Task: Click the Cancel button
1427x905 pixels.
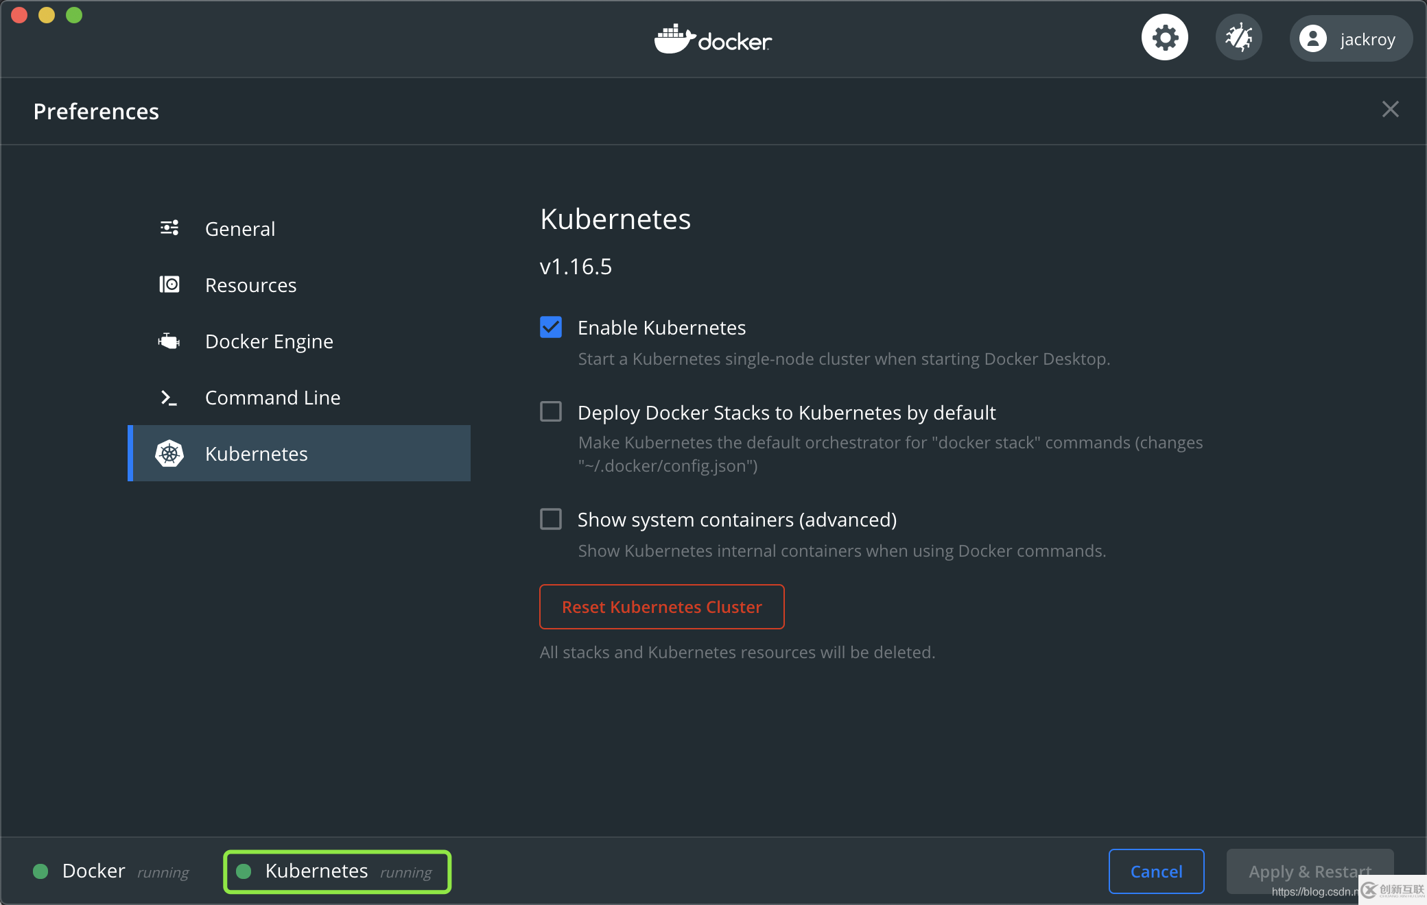Action: (1156, 871)
